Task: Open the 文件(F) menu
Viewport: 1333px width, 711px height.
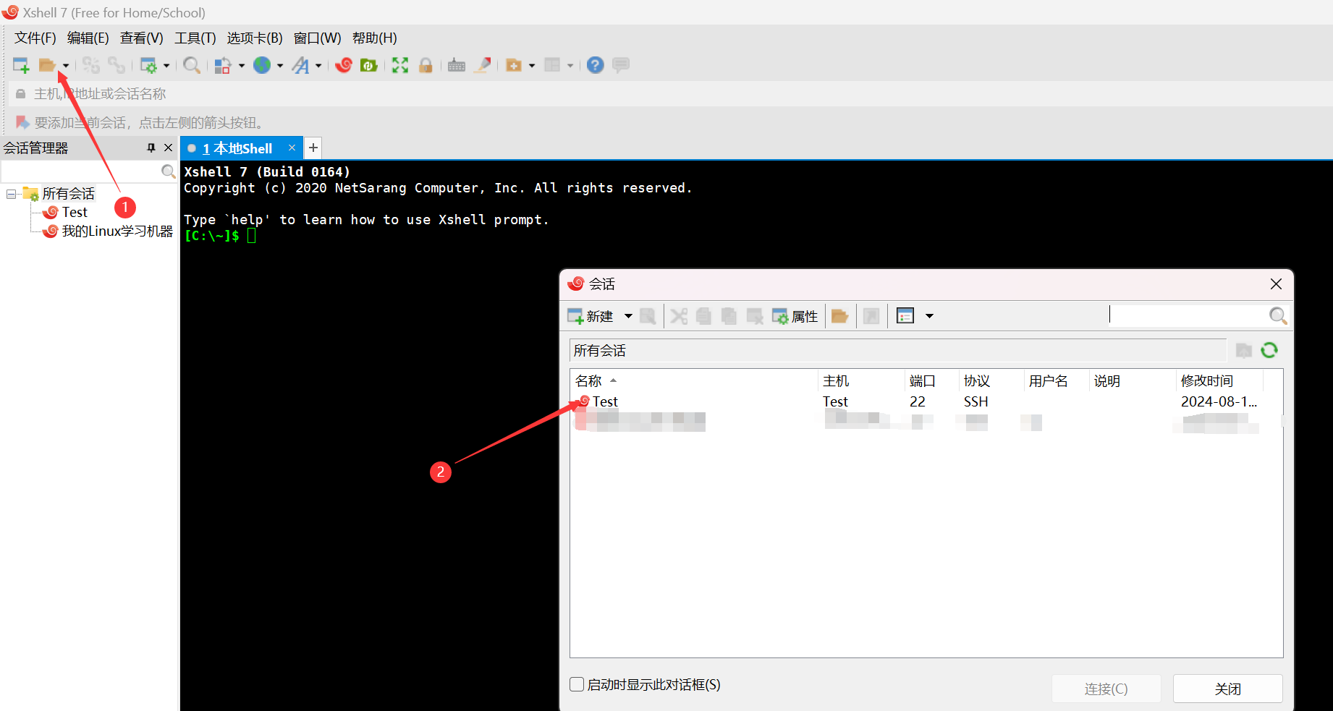Action: [x=35, y=38]
